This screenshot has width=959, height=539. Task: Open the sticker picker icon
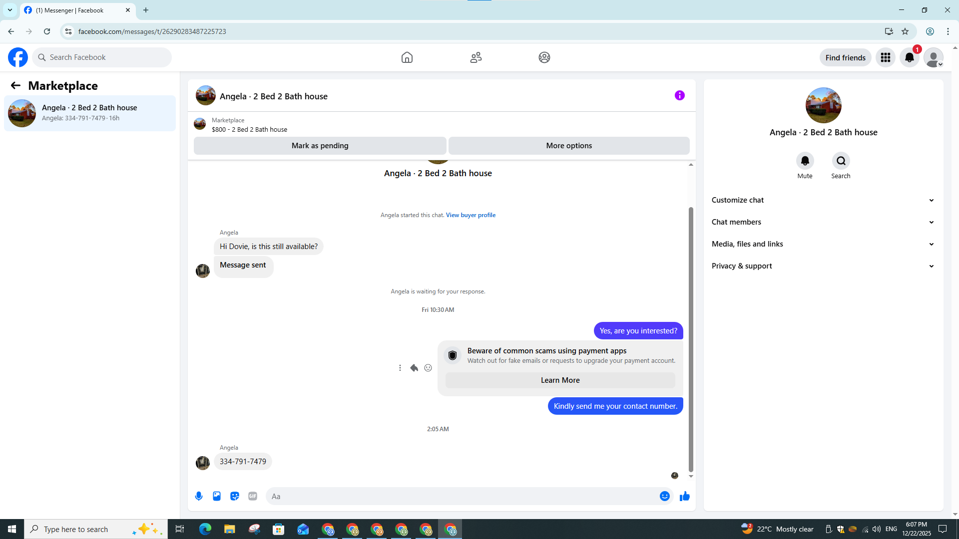coord(235,496)
